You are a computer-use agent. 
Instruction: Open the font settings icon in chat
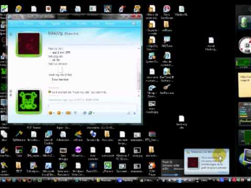click(x=134, y=113)
